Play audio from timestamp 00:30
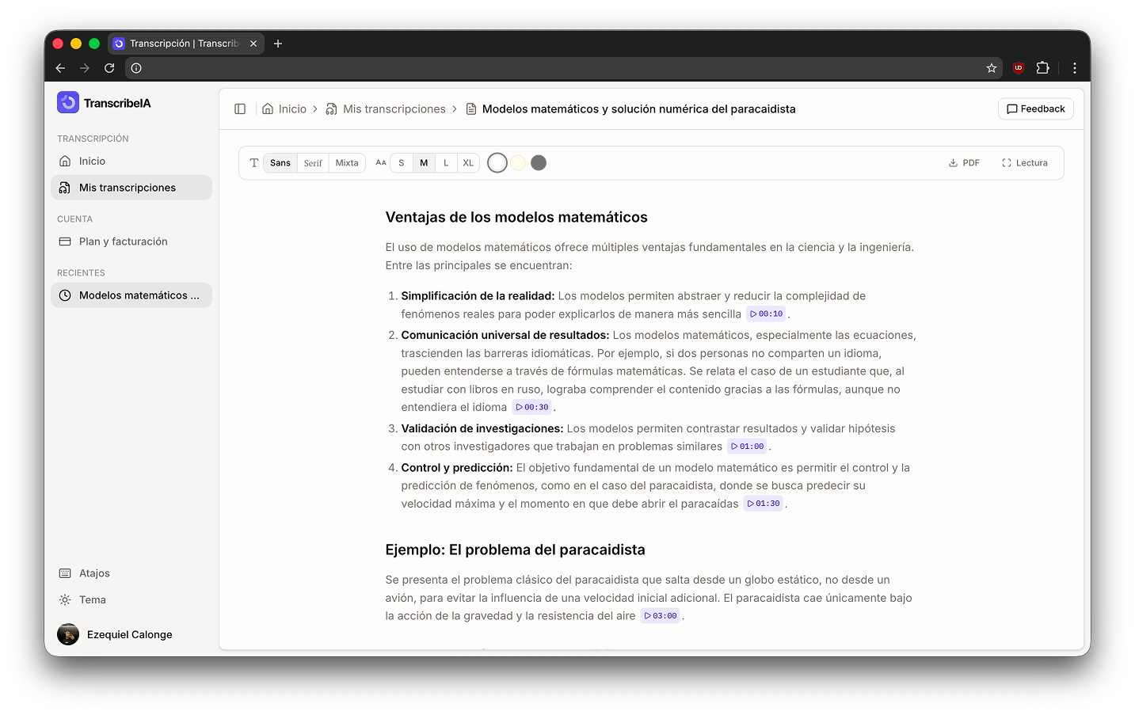Screen dimensions: 1135x715 click(x=531, y=407)
